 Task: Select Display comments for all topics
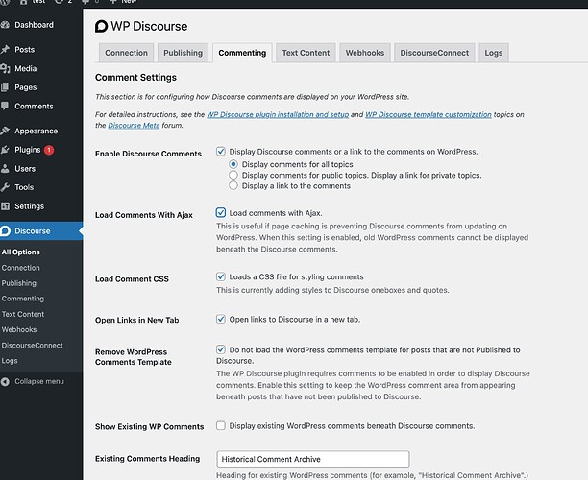click(233, 164)
